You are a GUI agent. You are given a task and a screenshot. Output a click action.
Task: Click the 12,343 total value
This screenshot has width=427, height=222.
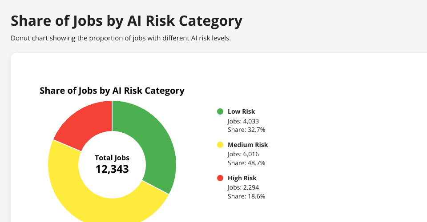(x=112, y=169)
